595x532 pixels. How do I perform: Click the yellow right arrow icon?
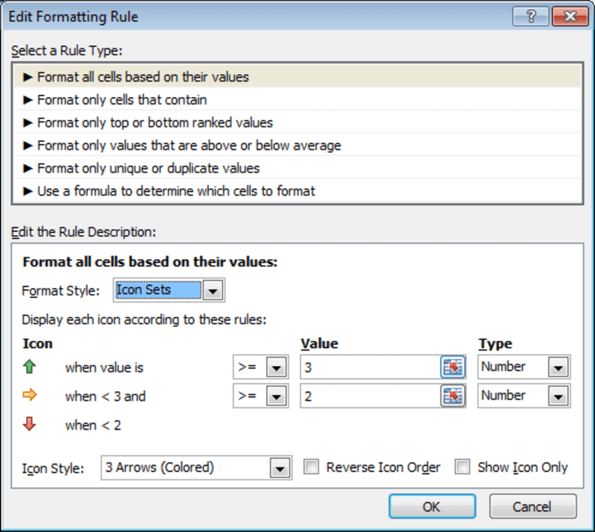click(x=29, y=396)
